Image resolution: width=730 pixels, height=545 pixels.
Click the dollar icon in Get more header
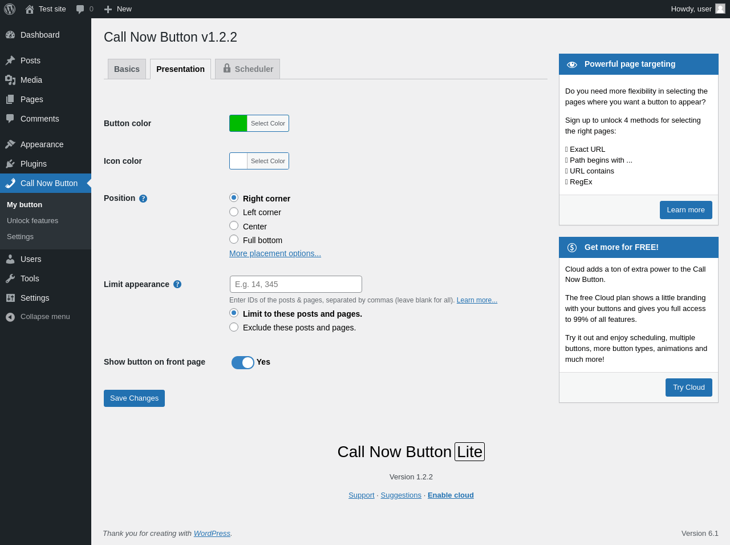tap(572, 248)
